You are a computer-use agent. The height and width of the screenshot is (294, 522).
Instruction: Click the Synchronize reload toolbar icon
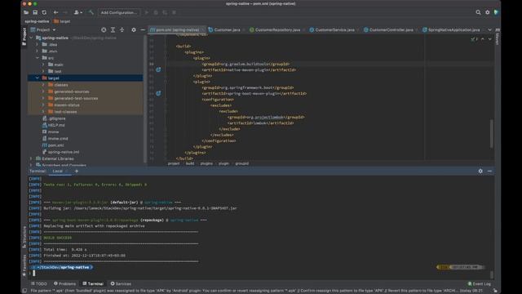click(x=44, y=12)
